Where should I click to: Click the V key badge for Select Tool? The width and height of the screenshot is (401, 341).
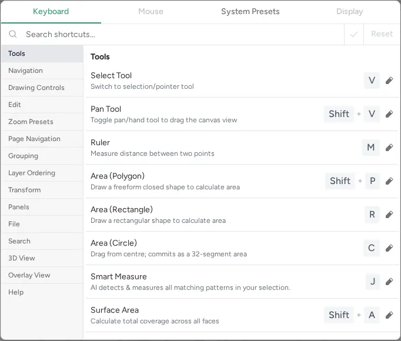pyautogui.click(x=372, y=81)
